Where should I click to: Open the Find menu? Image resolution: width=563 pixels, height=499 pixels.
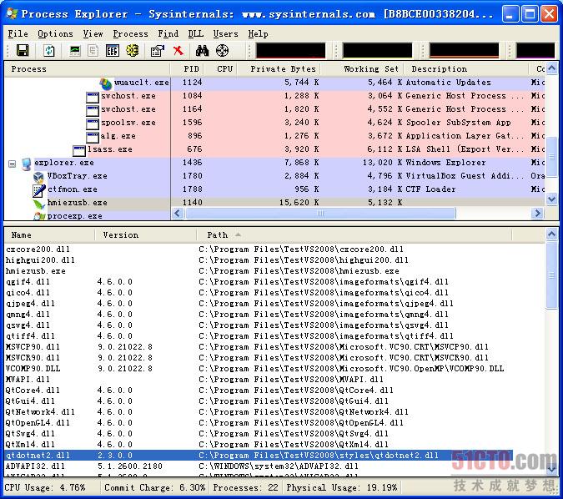[x=168, y=33]
